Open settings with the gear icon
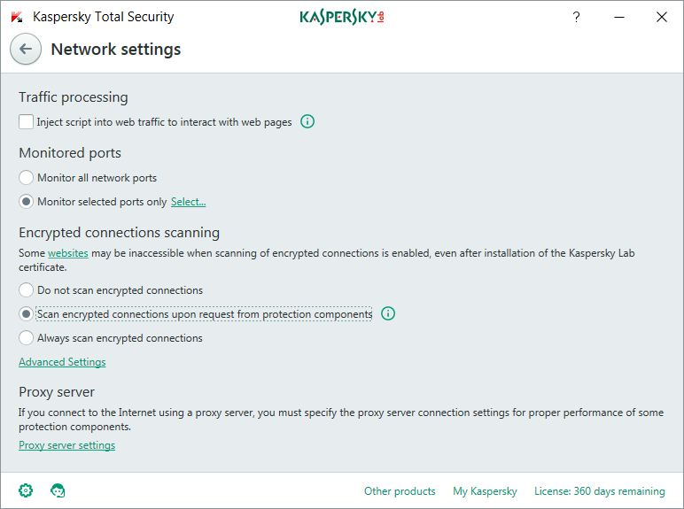This screenshot has height=509, width=684. [26, 490]
